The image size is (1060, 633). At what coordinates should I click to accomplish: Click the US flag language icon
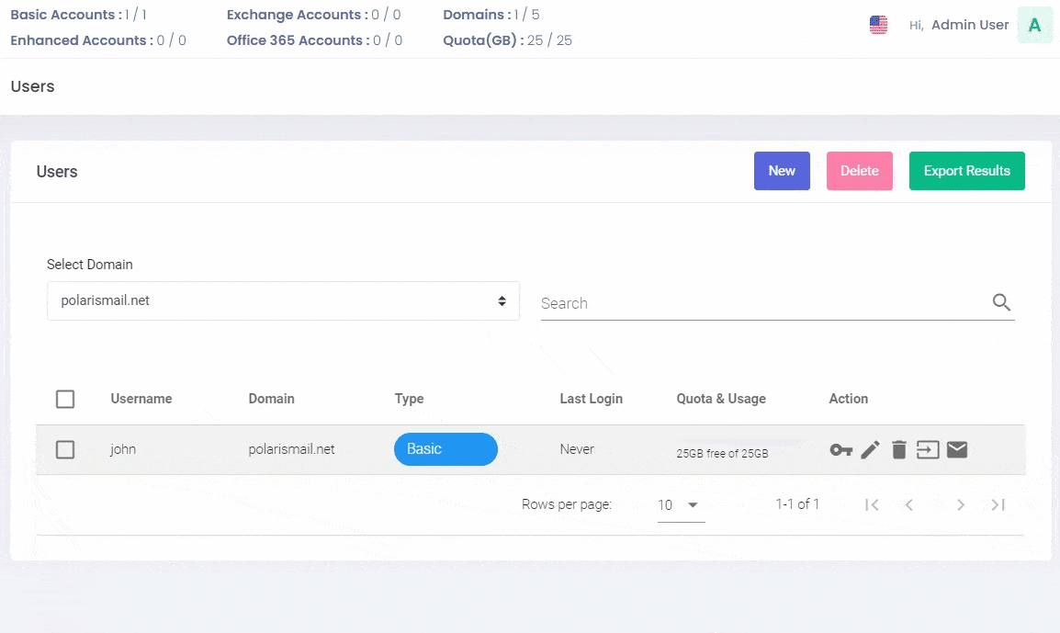[x=878, y=25]
